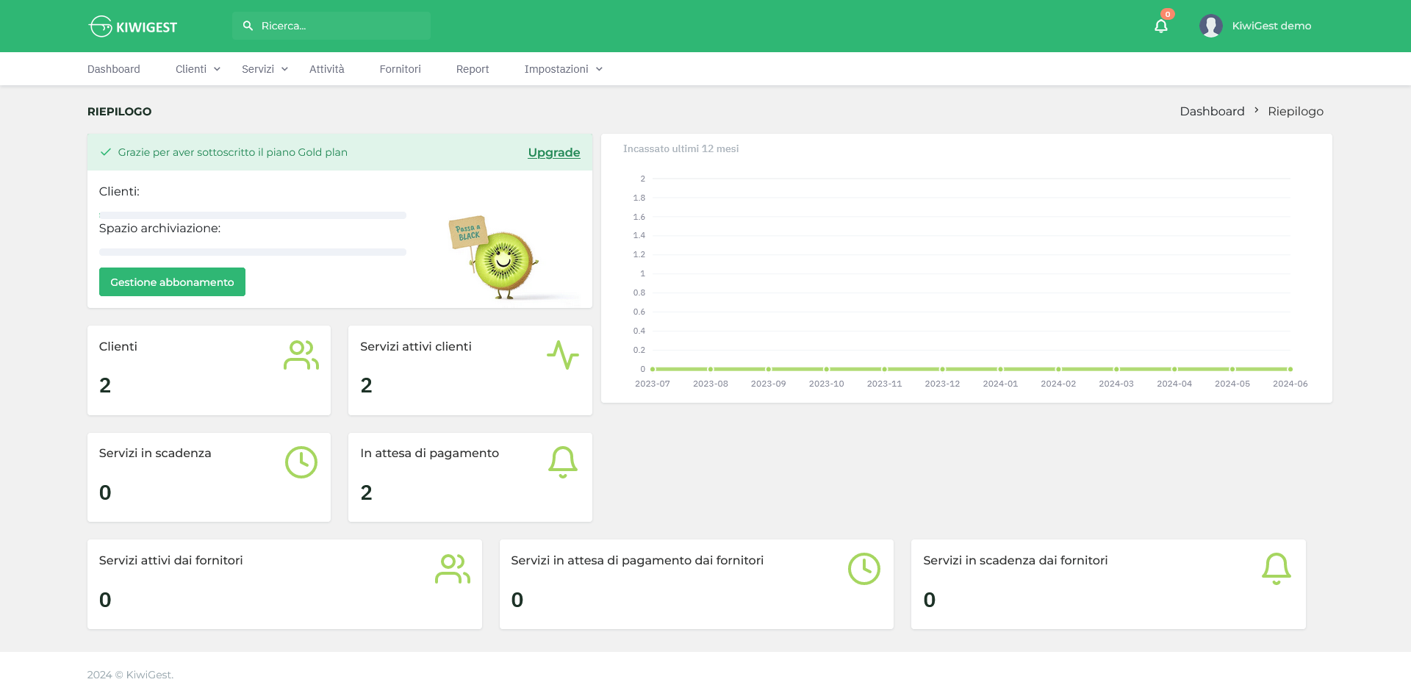
Task: Click 'Servizi attivi clienti' card title
Action: tap(416, 347)
